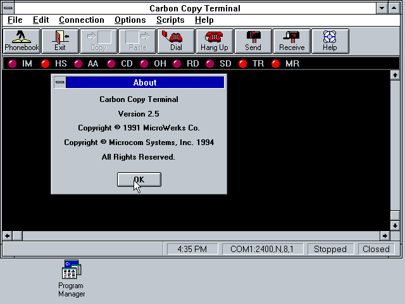Open the About dialog control menu box
This screenshot has width=405, height=304.
pos(59,82)
